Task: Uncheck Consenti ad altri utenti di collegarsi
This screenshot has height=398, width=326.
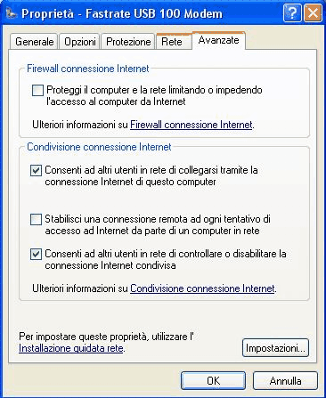Action: point(36,170)
